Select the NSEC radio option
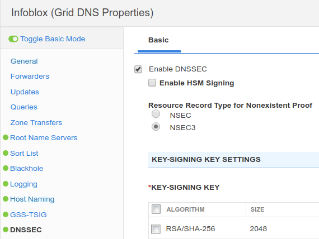Image resolution: width=319 pixels, height=239 pixels. [x=156, y=114]
